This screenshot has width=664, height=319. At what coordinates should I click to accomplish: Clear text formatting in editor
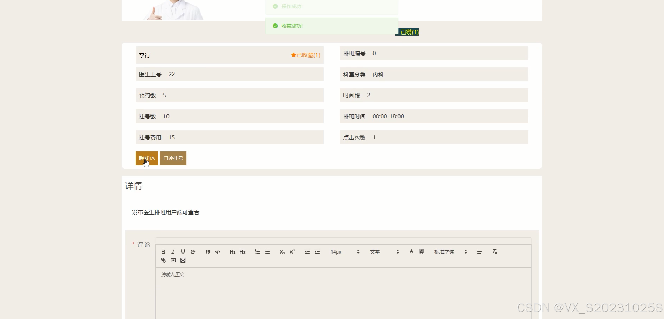pyautogui.click(x=494, y=252)
